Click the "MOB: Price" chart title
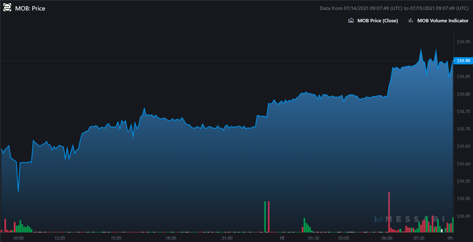The image size is (473, 242). 30,8
